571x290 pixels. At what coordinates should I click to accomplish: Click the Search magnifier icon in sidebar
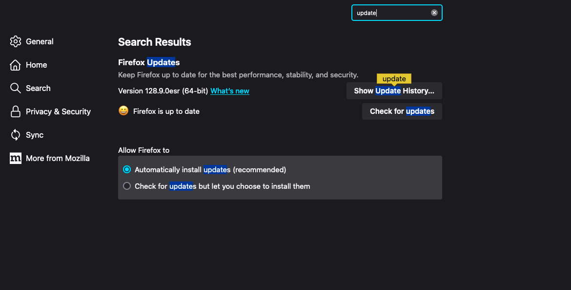15,88
